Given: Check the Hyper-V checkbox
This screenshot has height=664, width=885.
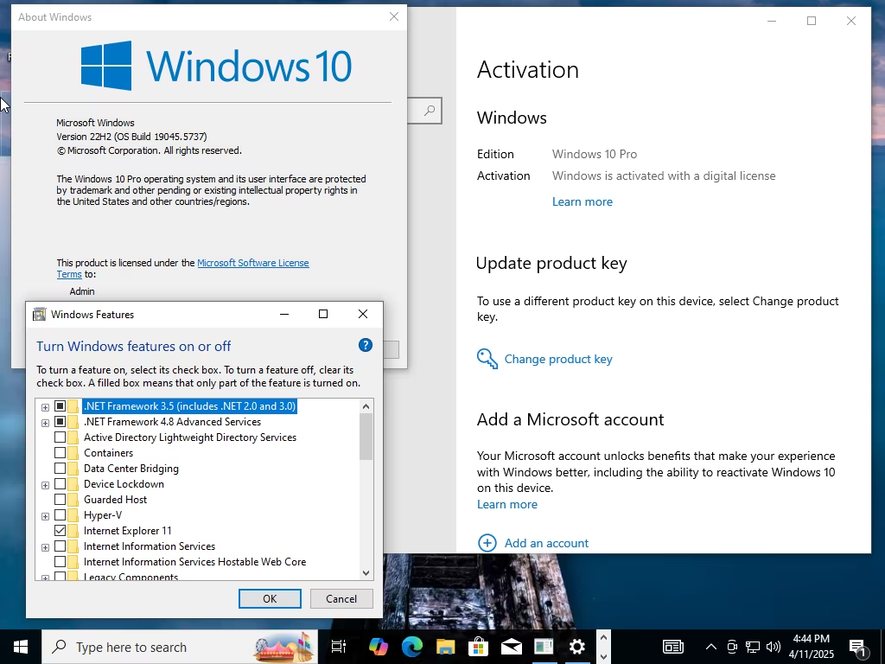Looking at the screenshot, I should [60, 515].
